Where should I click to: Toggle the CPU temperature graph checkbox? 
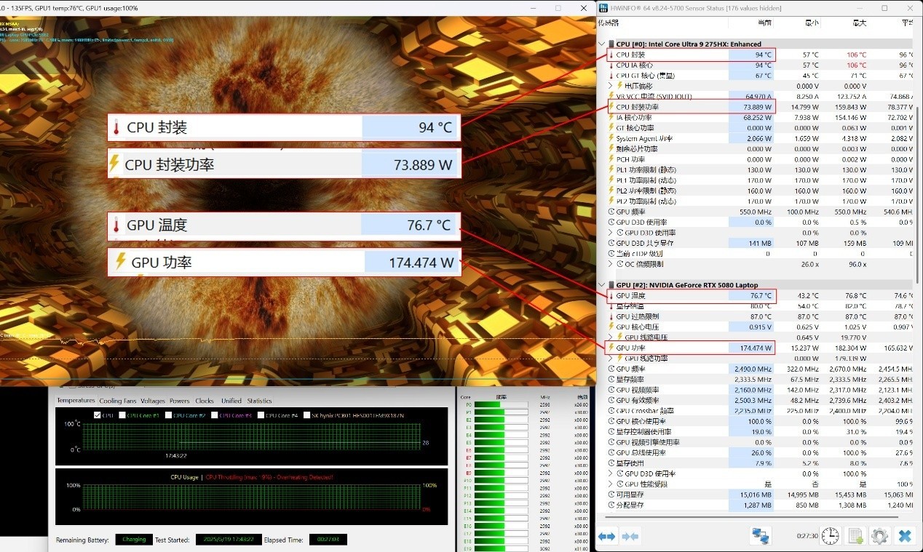coord(98,415)
